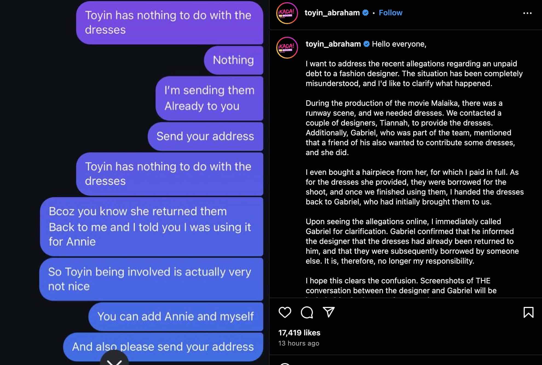The image size is (542, 365).
Task: Like the post with the heart icon
Action: (x=285, y=312)
